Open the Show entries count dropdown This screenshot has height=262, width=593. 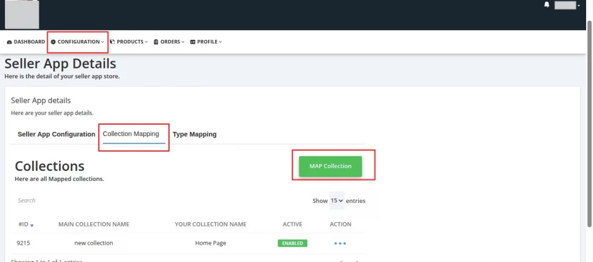(x=337, y=200)
